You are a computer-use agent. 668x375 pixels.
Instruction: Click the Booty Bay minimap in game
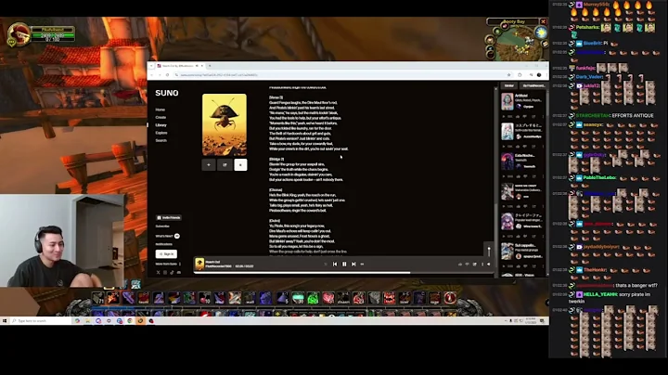click(x=517, y=43)
